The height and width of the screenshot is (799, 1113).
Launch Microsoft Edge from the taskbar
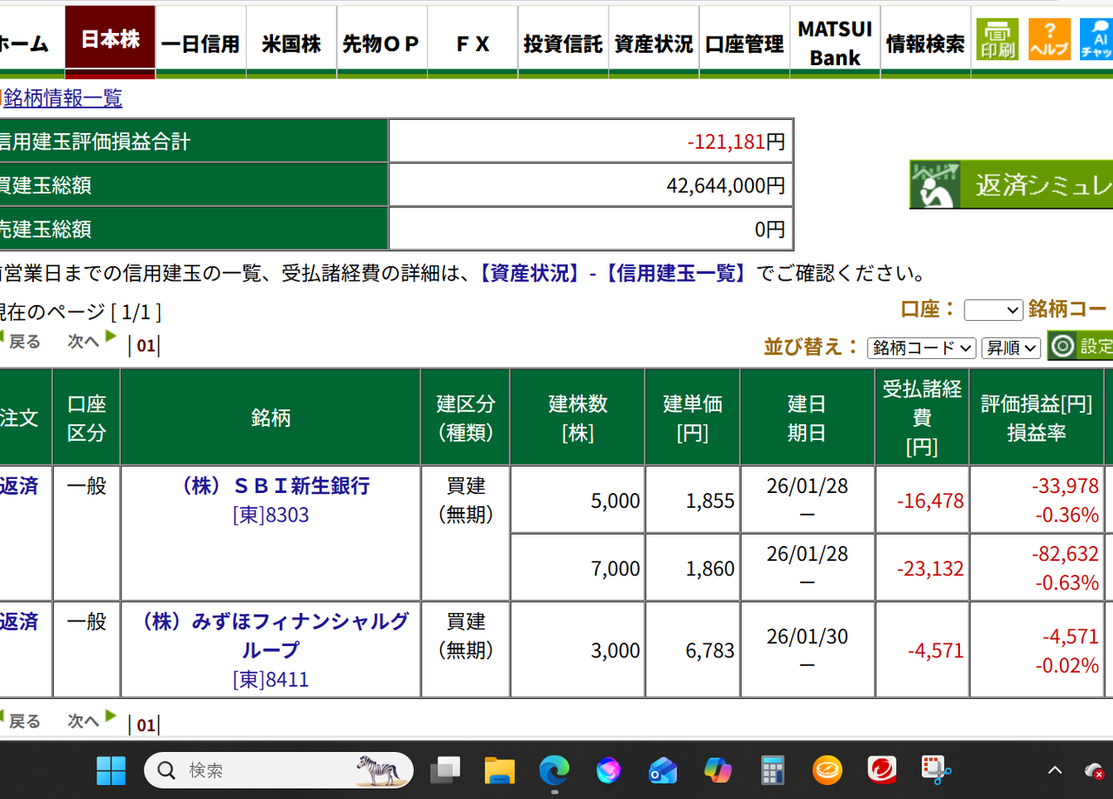coord(554,770)
